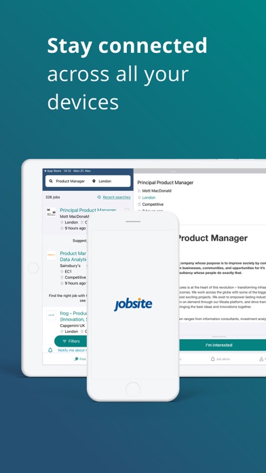Click the 'Notify me about' link
Screen dimensions: 266x473
coord(73,350)
